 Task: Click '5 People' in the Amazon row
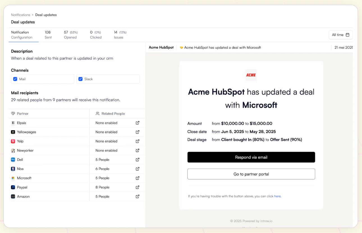[102, 197]
